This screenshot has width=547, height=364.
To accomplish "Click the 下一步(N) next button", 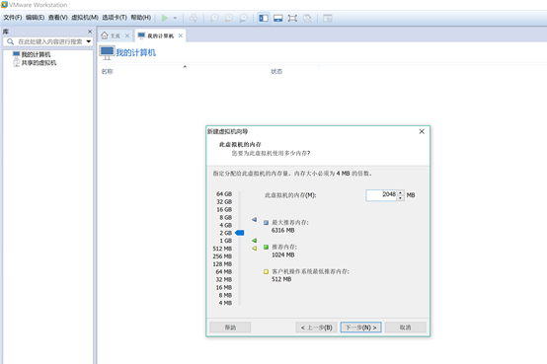I will 361,328.
